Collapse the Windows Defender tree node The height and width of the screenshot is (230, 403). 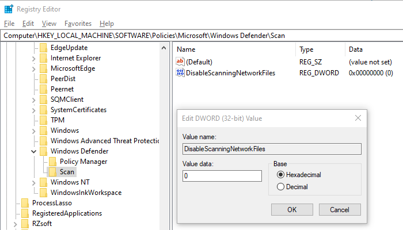(34, 151)
